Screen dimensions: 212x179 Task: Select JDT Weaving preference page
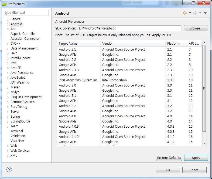pyautogui.click(x=20, y=82)
